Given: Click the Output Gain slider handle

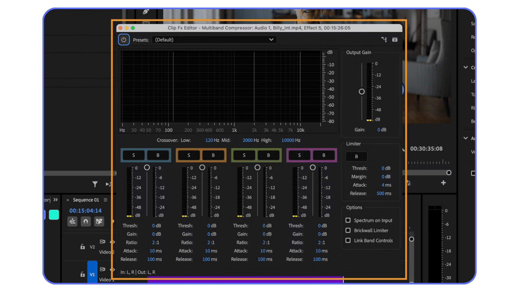Looking at the screenshot, I should click(361, 92).
